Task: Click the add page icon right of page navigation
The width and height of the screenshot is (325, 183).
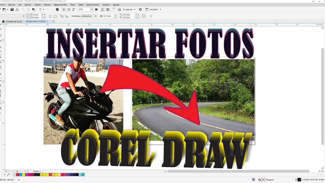Action: click(28, 171)
